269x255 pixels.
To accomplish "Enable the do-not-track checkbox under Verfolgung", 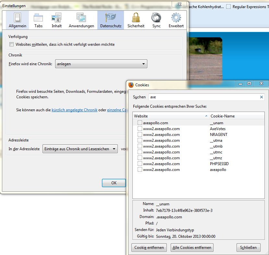I will coord(11,44).
